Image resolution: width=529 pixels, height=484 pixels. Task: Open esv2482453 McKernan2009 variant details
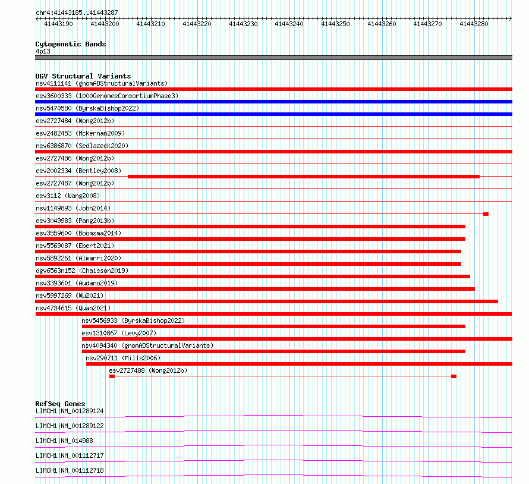[x=80, y=133]
